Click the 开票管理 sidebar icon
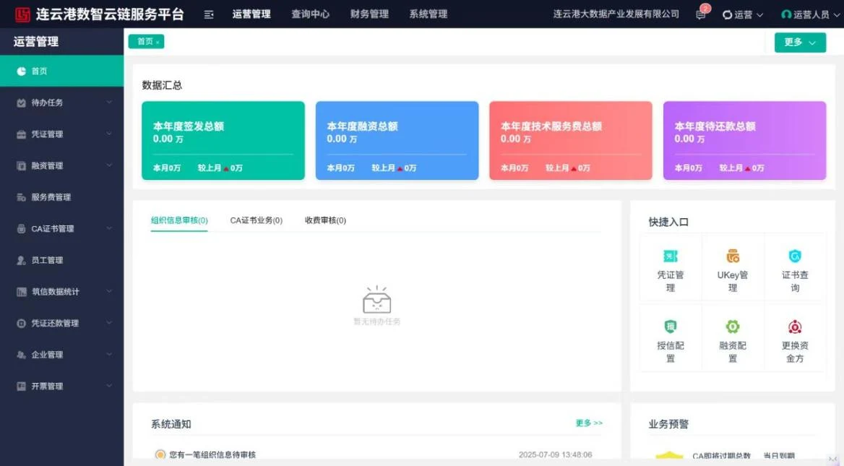Screen dimensions: 844x466 21,387
